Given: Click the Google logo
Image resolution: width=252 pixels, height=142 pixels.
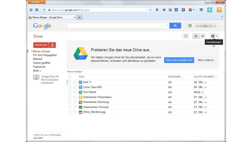Looking at the screenshot, I should coord(42,26).
